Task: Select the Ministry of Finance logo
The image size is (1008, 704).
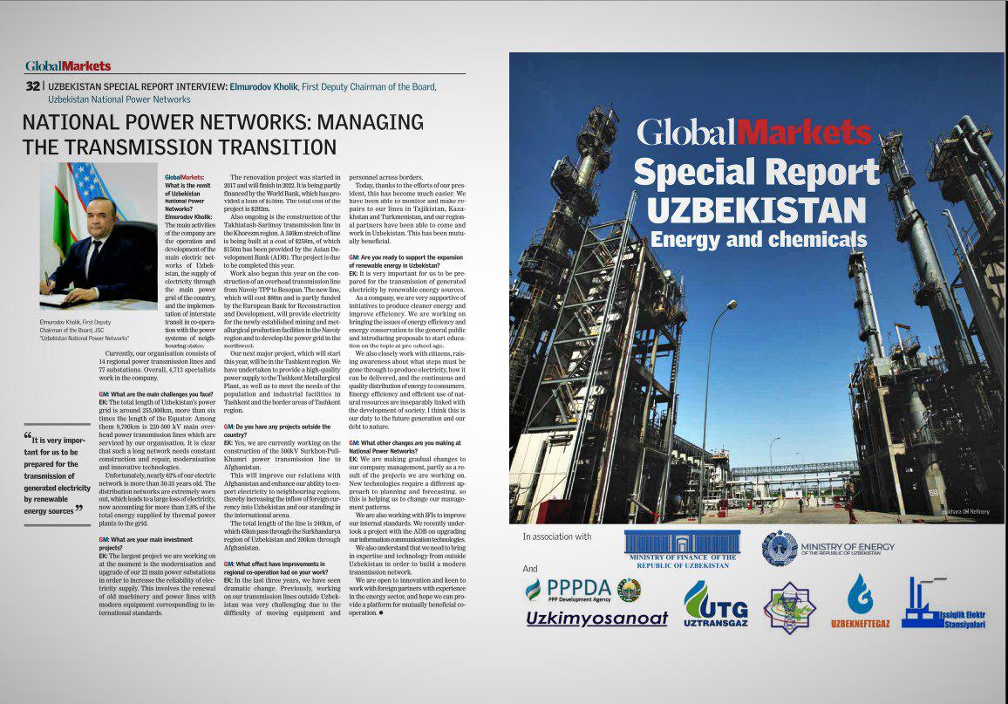Action: (x=683, y=549)
